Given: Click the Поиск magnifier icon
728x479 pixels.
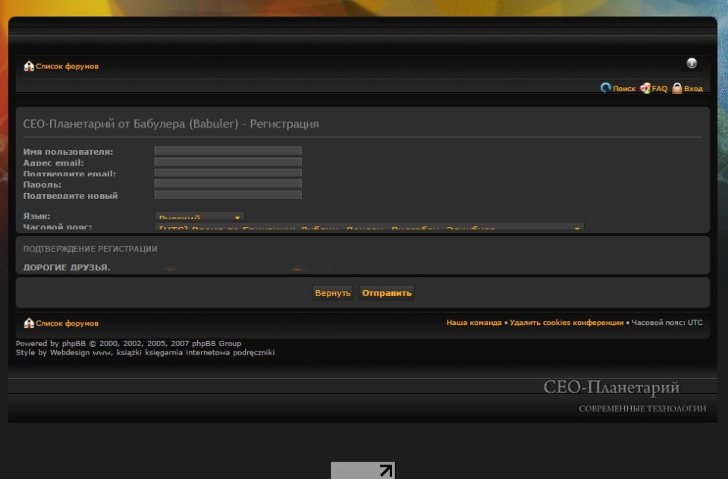Looking at the screenshot, I should pyautogui.click(x=606, y=88).
